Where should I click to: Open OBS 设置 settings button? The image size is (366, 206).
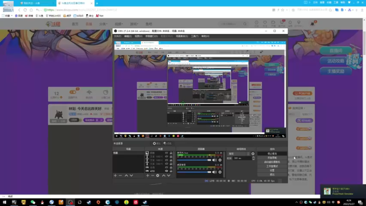click(x=272, y=170)
